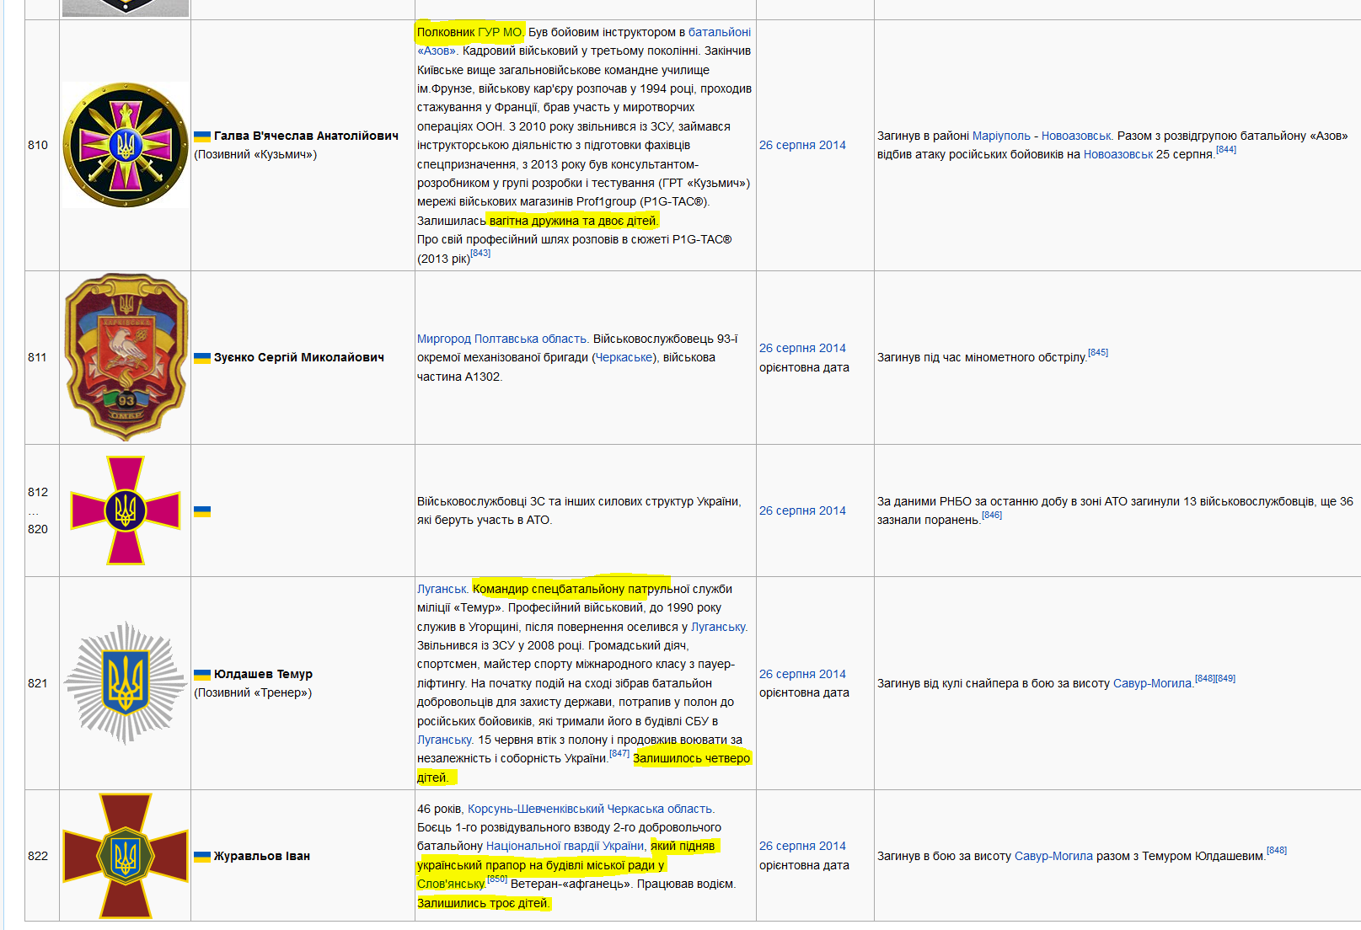Open the 26 серпня 2014 date in row 812–820
The width and height of the screenshot is (1361, 930).
(x=802, y=510)
